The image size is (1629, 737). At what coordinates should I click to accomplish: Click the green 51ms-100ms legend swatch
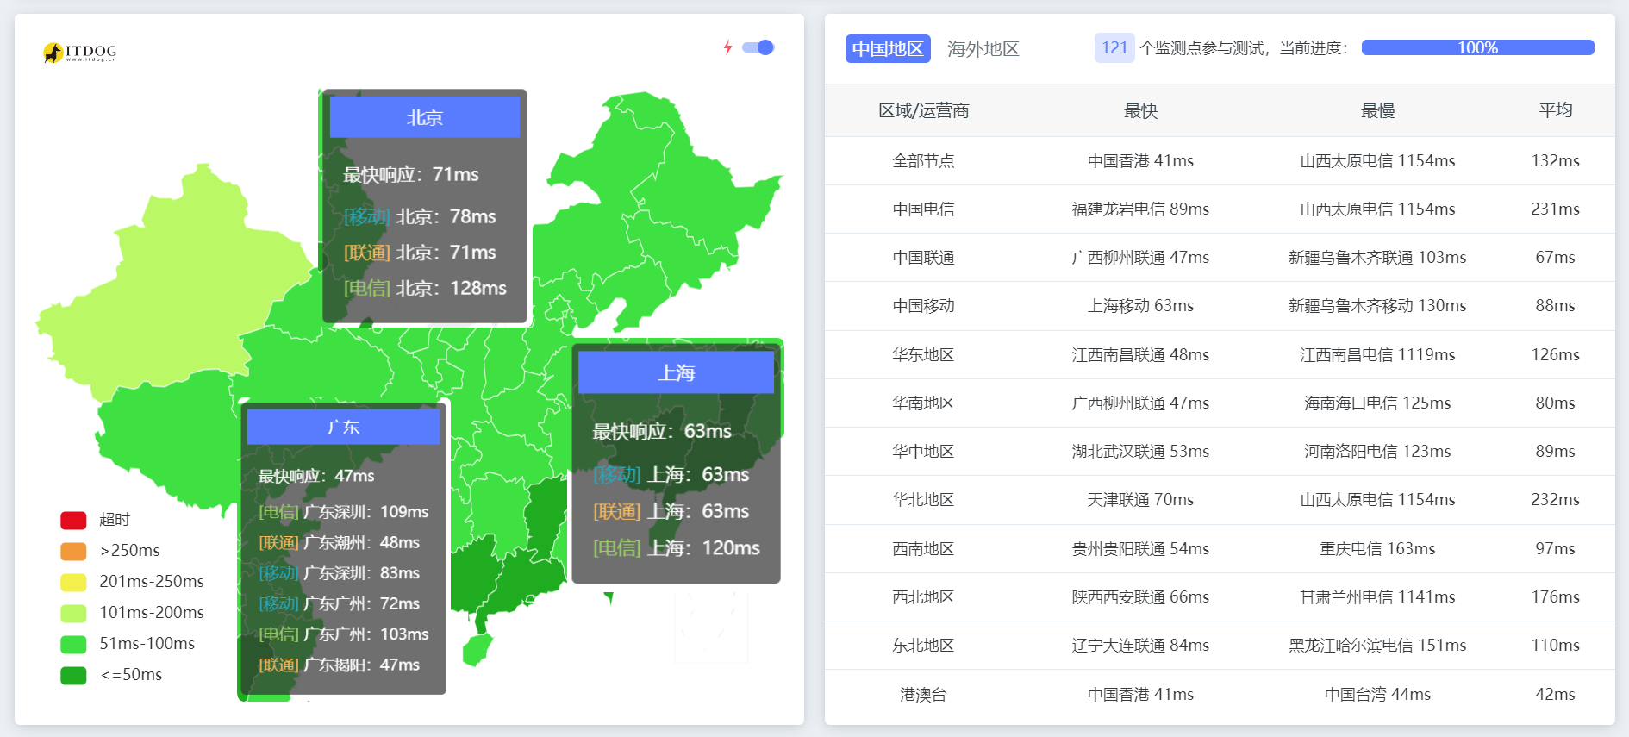pos(73,644)
